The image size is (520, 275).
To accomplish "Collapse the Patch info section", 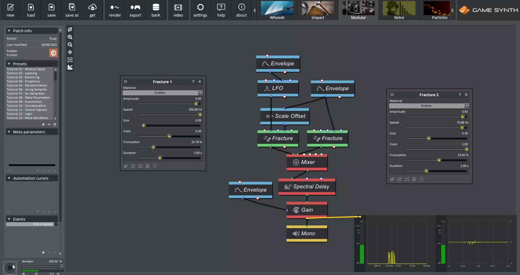I will click(x=9, y=31).
